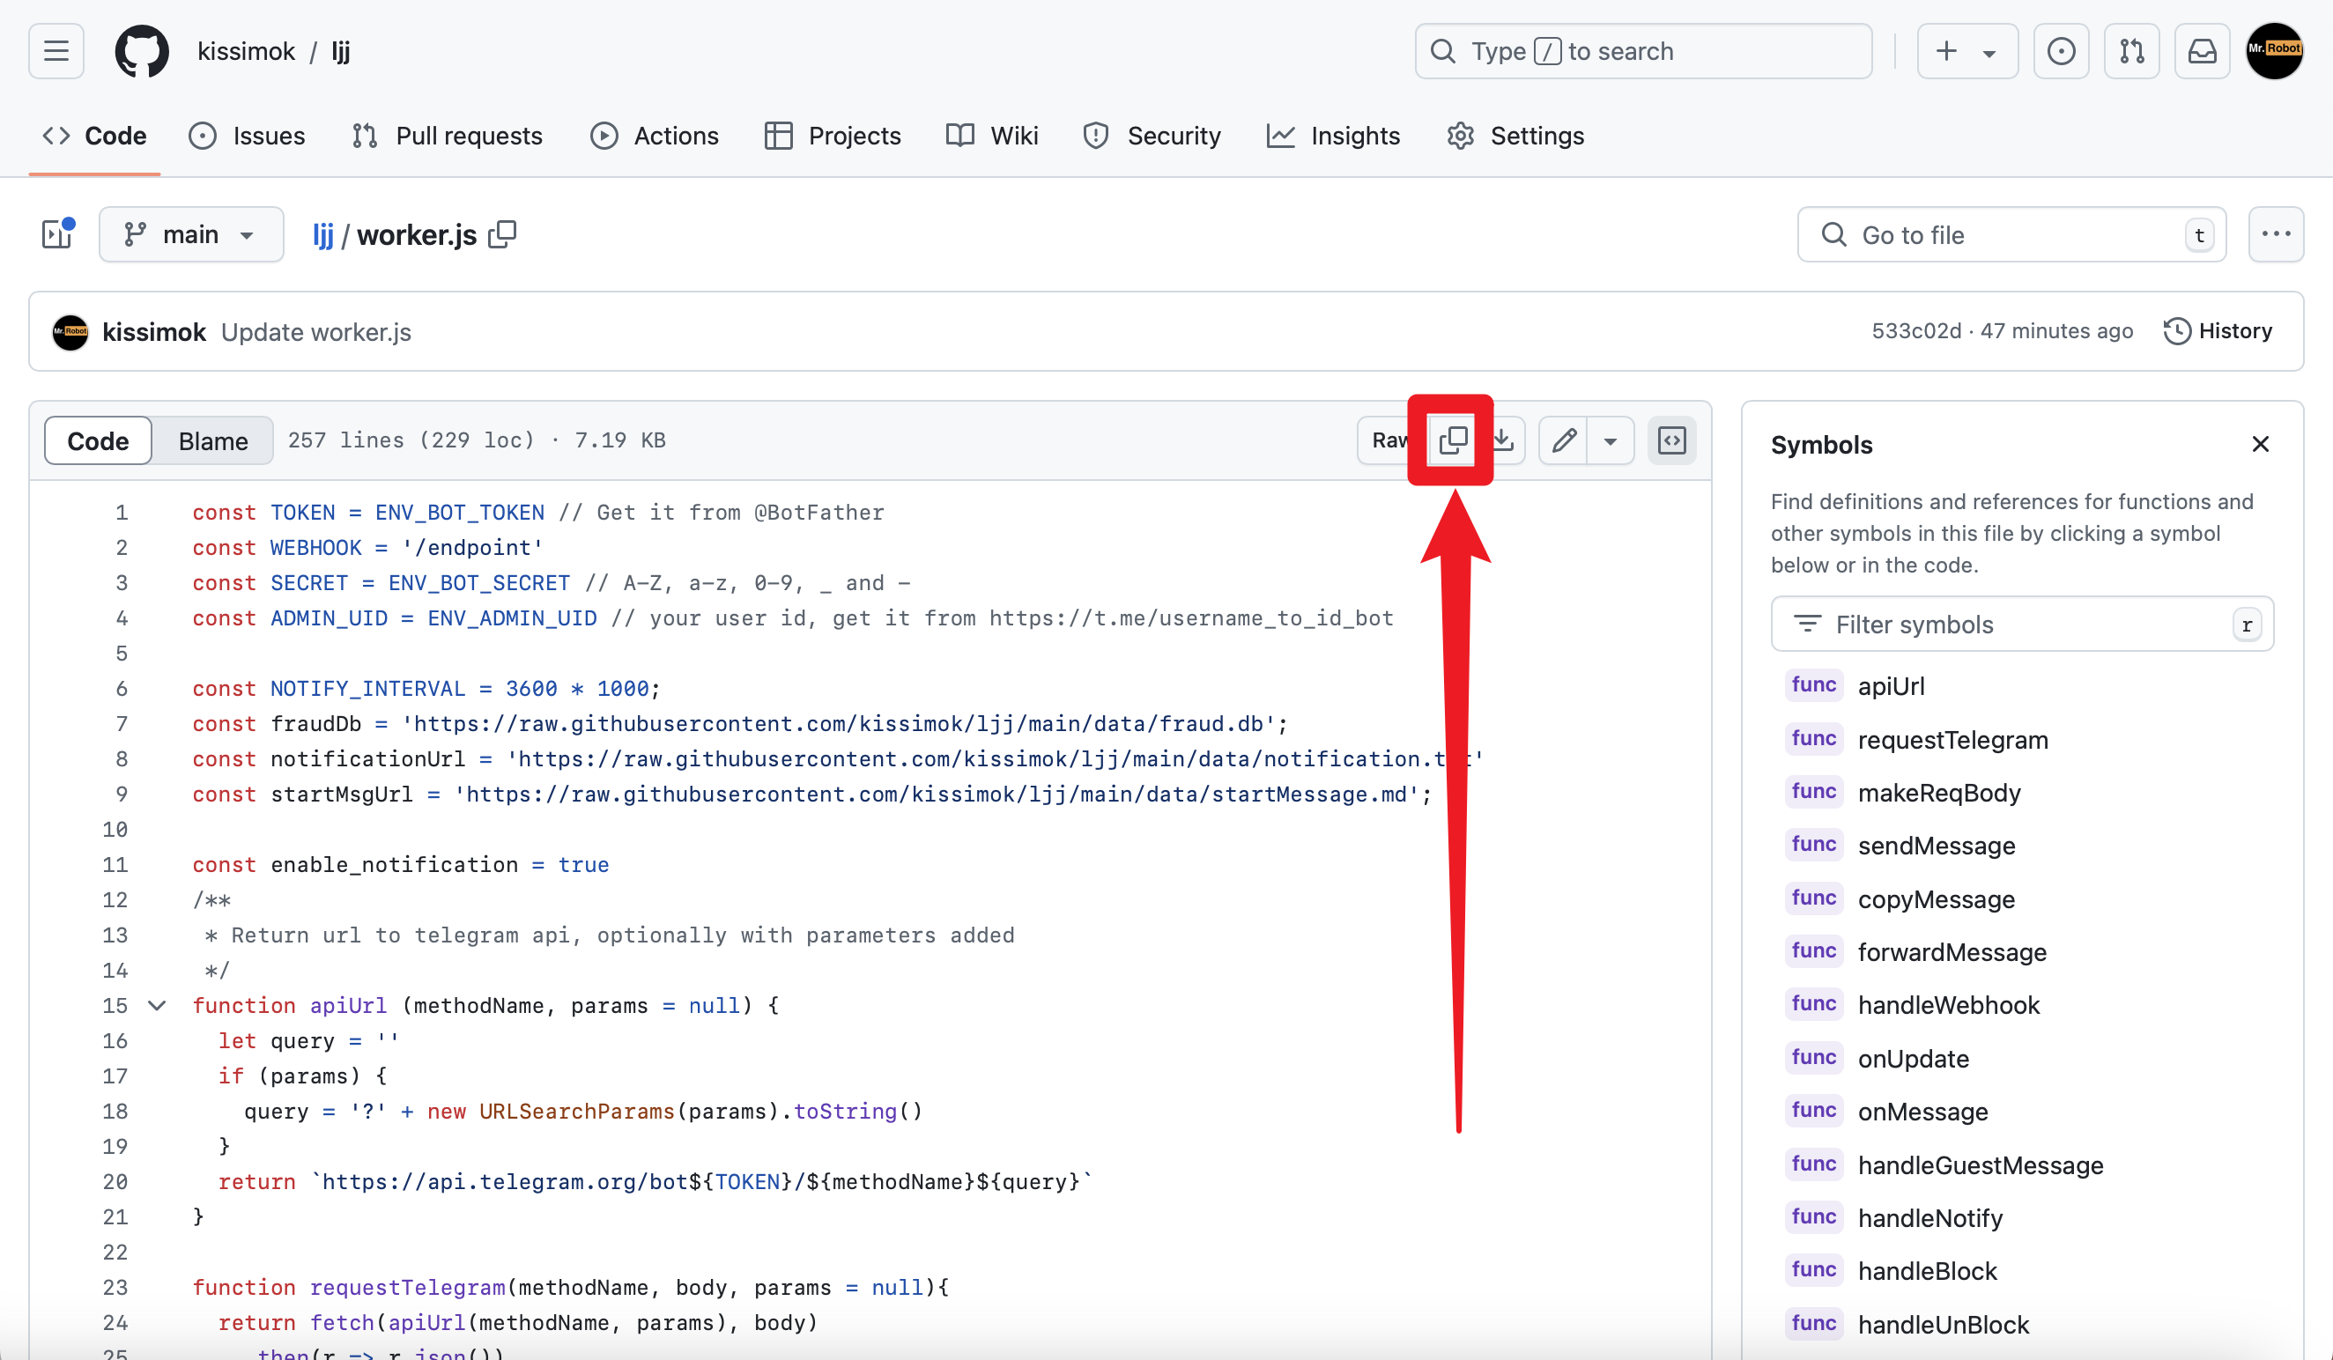Open the hamburger navigation menu

(x=56, y=51)
